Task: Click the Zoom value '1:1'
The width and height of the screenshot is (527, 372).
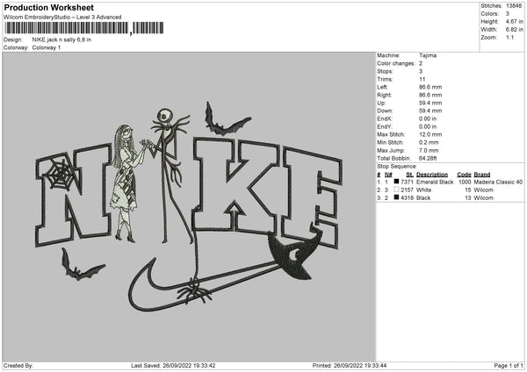Action: [x=509, y=37]
